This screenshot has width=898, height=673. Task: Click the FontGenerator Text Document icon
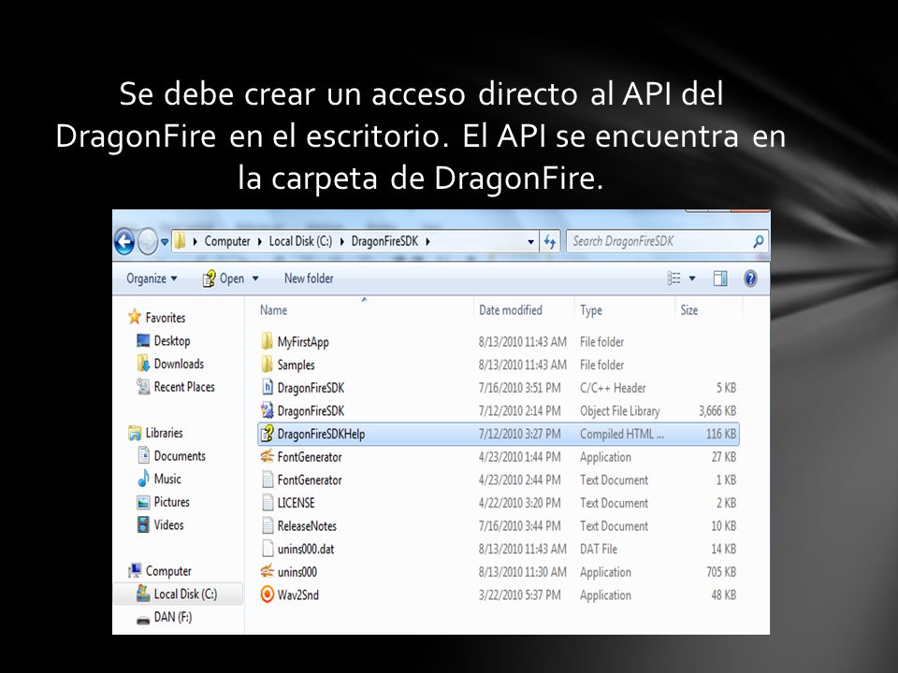click(267, 480)
